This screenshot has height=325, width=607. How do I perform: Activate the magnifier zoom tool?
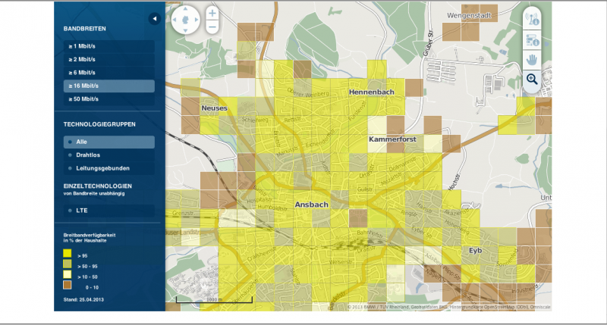531,78
